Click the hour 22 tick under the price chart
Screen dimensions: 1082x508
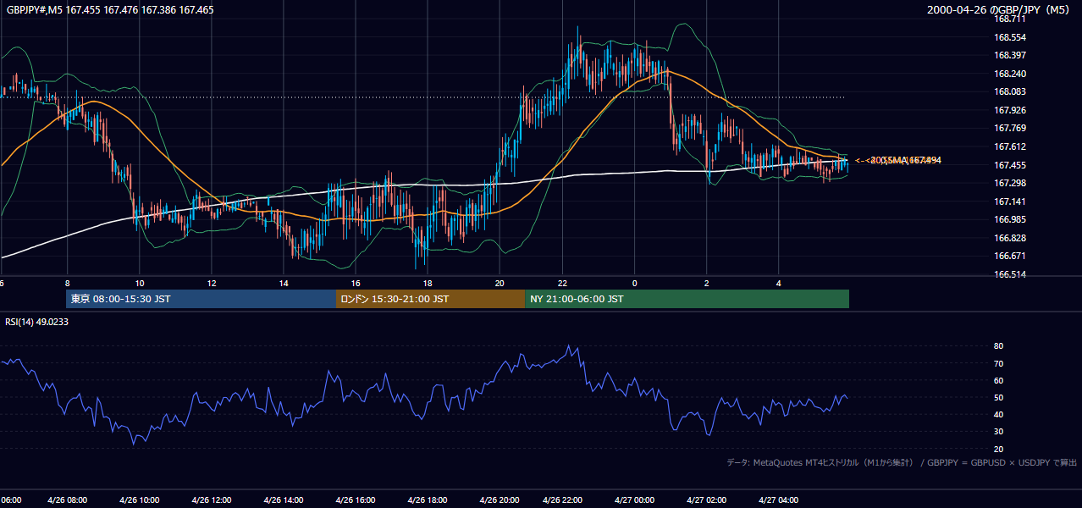click(563, 284)
